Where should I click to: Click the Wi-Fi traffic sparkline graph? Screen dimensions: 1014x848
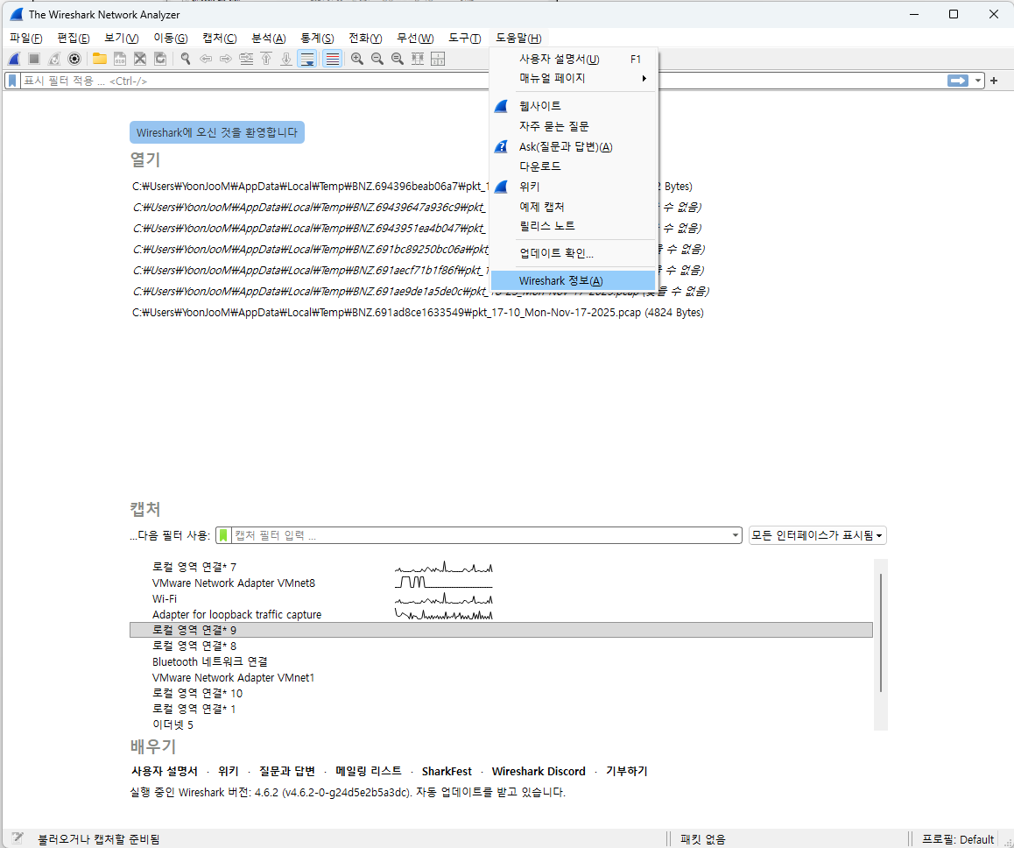[444, 599]
